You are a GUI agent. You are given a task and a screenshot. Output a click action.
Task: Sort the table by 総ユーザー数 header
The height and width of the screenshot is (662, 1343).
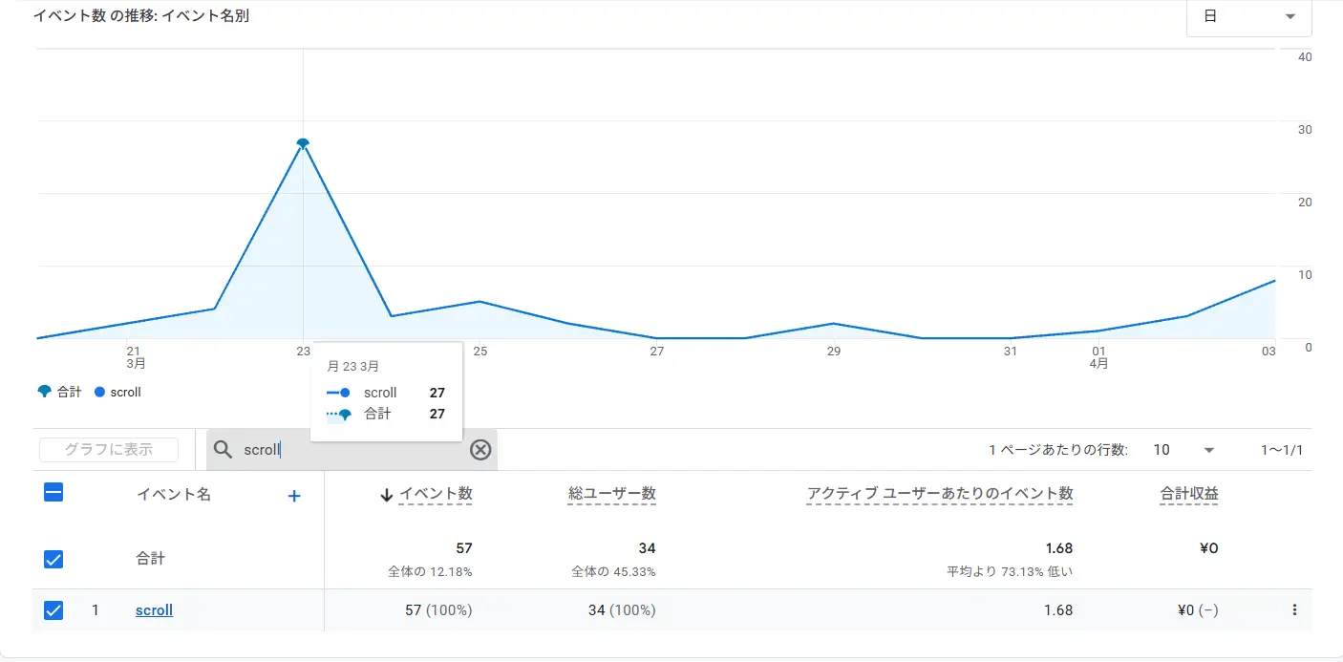pyautogui.click(x=611, y=494)
